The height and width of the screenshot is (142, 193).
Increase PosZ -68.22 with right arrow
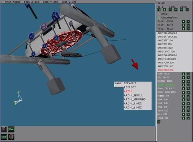point(188,29)
